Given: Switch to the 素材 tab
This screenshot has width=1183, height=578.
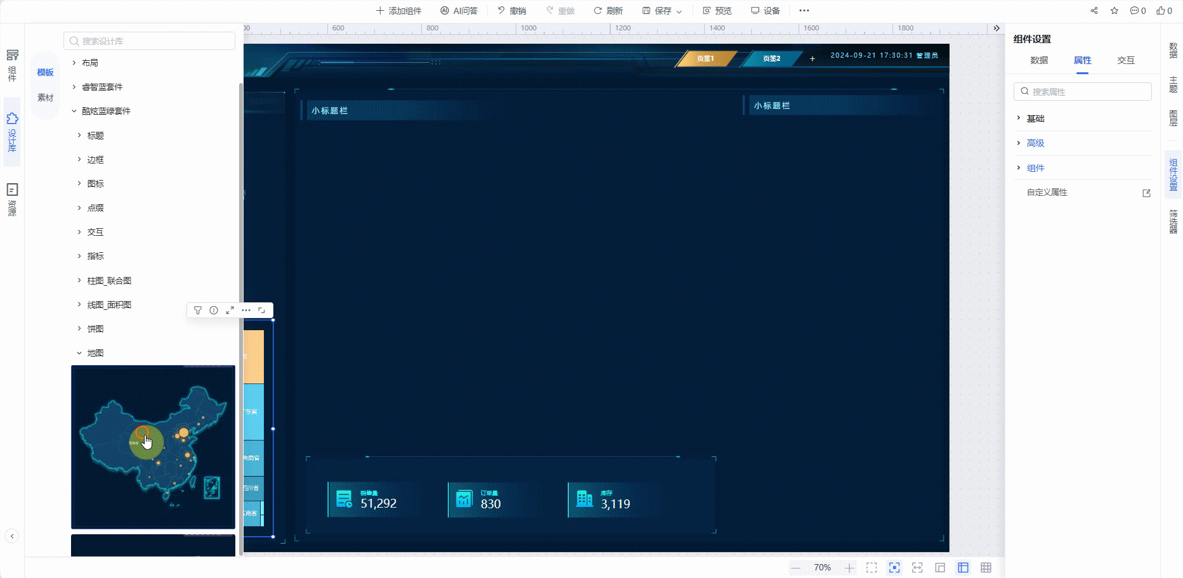Looking at the screenshot, I should point(45,98).
